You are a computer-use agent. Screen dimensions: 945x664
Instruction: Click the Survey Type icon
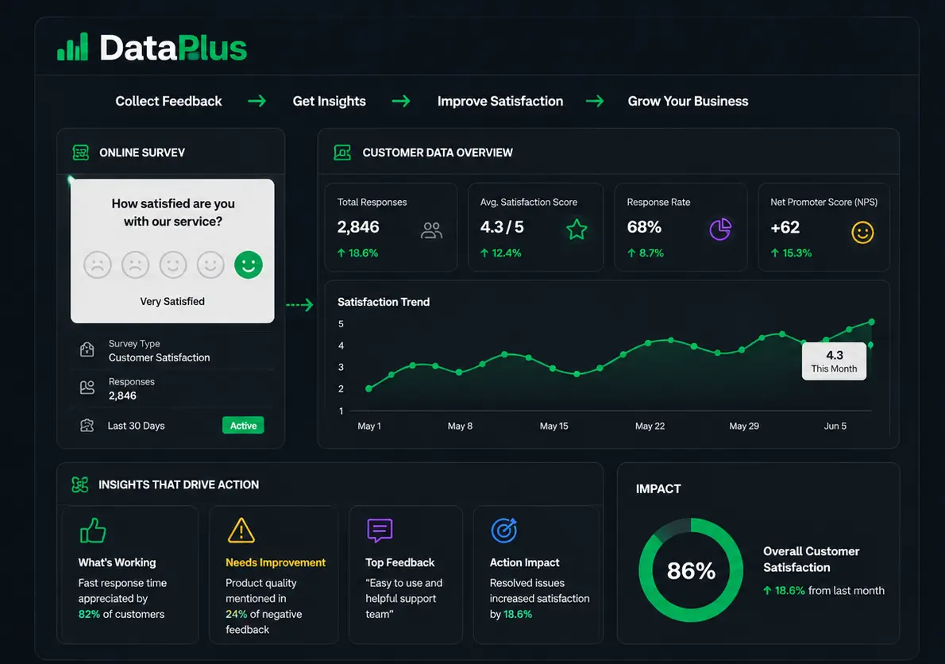[x=87, y=349]
